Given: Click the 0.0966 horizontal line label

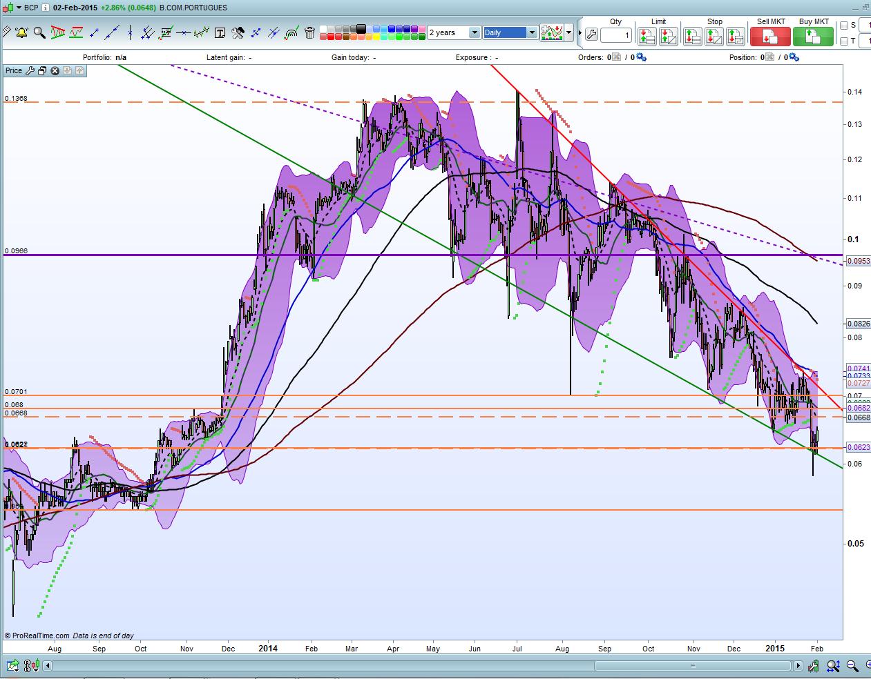Looking at the screenshot, I should pyautogui.click(x=16, y=251).
